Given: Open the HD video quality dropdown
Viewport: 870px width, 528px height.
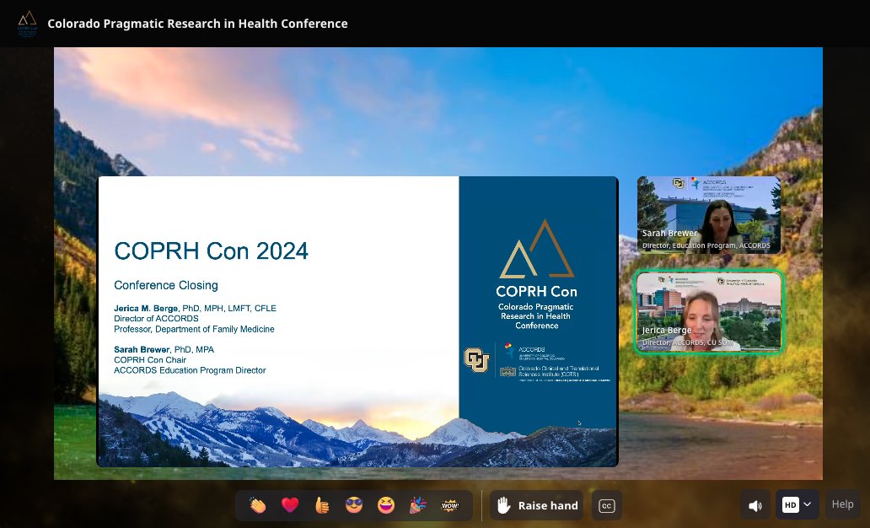Looking at the screenshot, I should tap(797, 504).
